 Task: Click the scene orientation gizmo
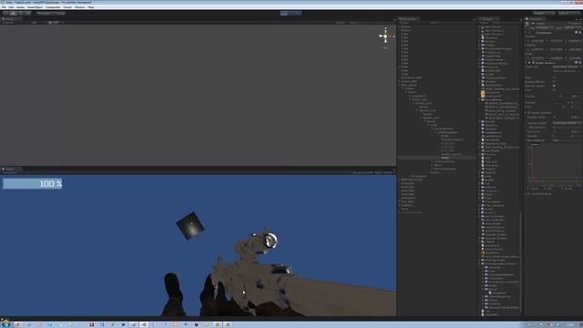386,36
